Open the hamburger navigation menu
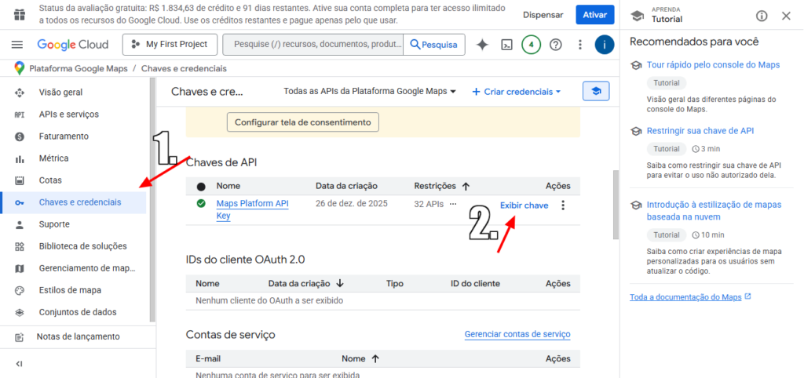This screenshot has height=378, width=804. (x=17, y=45)
